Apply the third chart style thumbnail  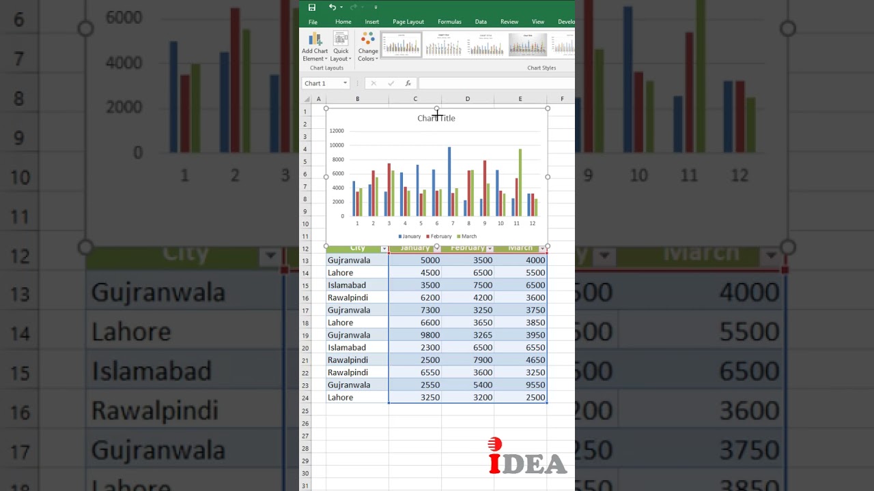tap(485, 45)
